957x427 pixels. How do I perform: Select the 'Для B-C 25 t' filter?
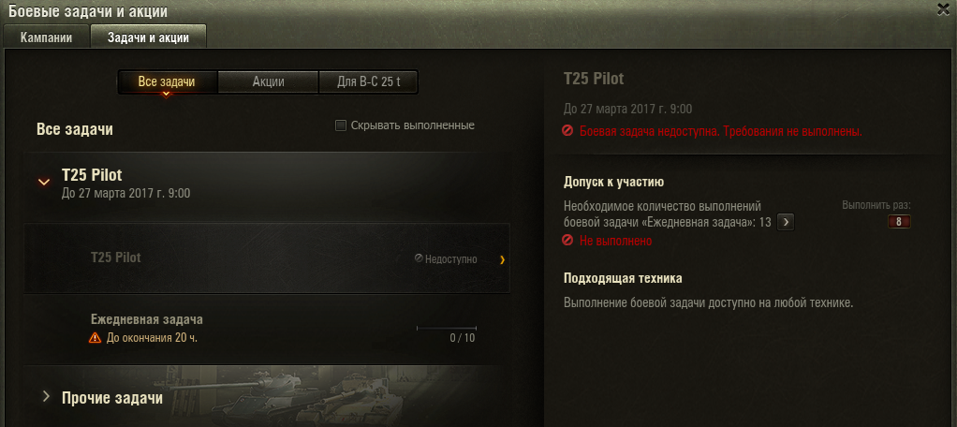(369, 81)
